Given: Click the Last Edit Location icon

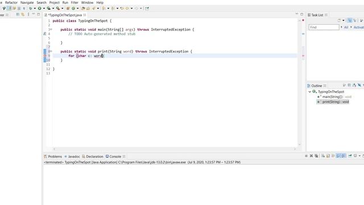Looking at the screenshot, I should click(122, 9).
